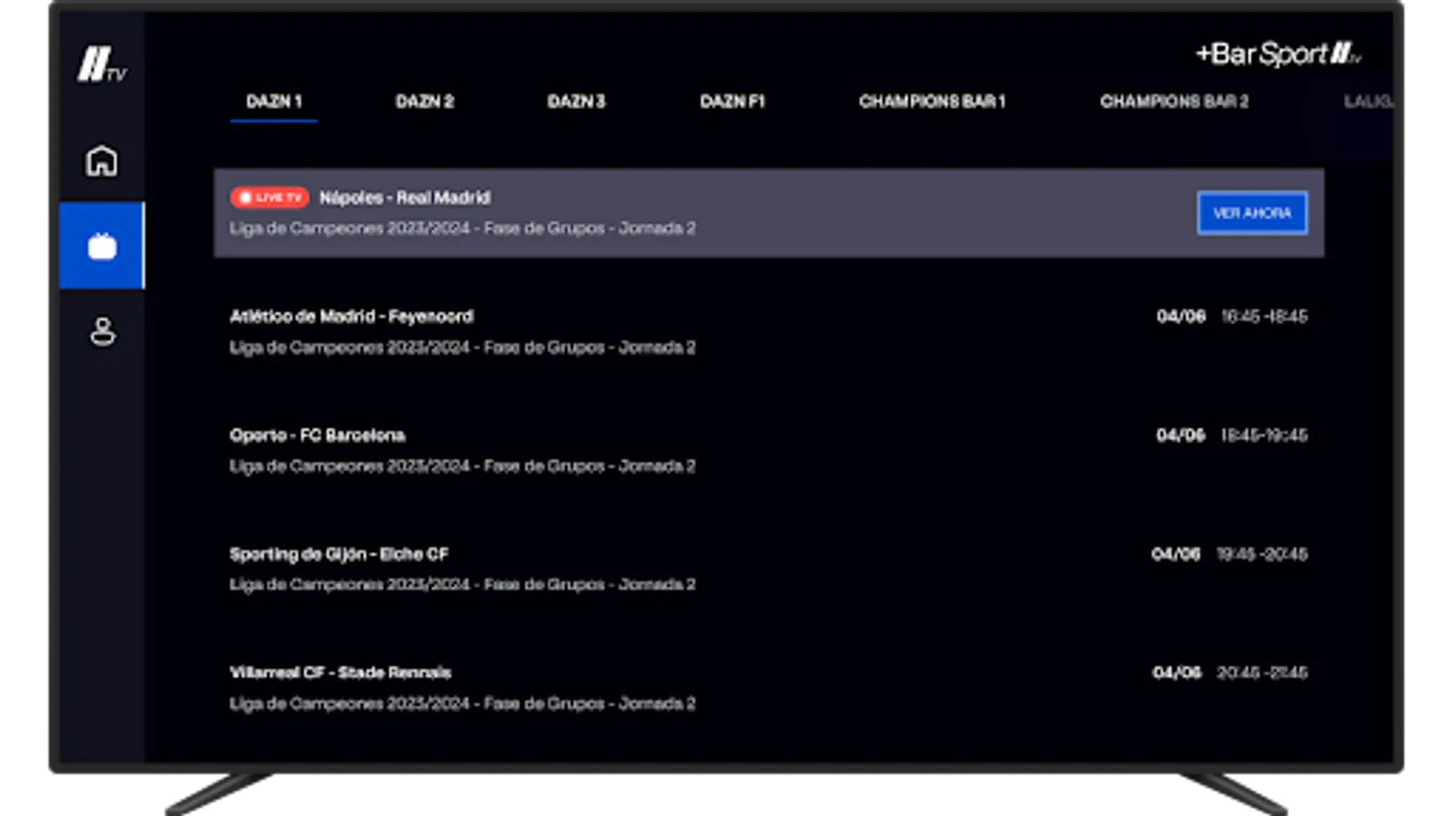Click competition subtitle under Nápoles - Real Madrid

pos(463,228)
